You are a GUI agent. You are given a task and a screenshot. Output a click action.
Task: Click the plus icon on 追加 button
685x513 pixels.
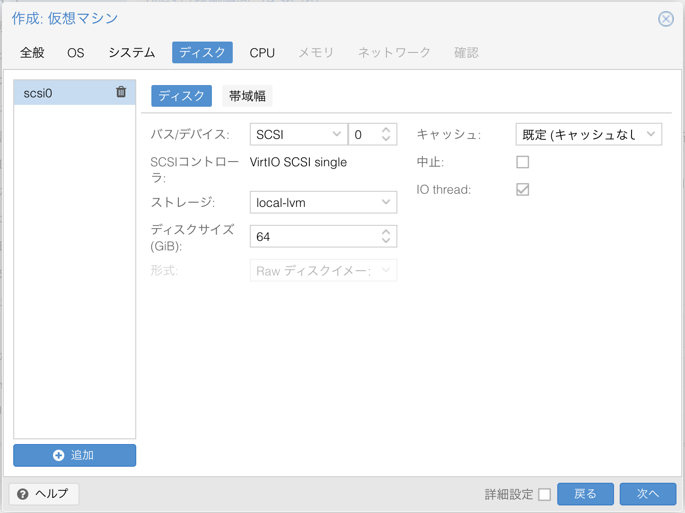point(59,455)
